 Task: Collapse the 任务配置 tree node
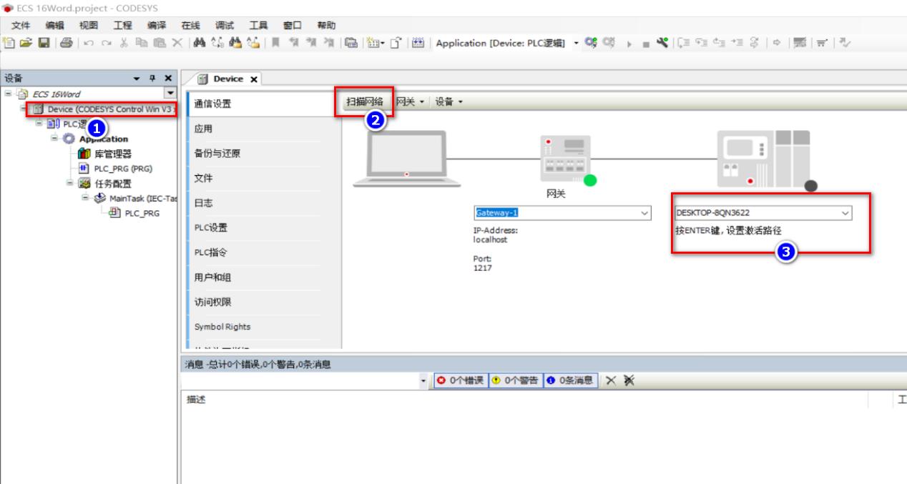[x=71, y=183]
